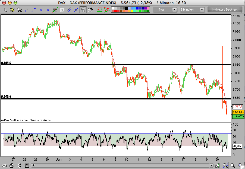
Task: Select the horizontal line tool
Action: tap(41, 10)
